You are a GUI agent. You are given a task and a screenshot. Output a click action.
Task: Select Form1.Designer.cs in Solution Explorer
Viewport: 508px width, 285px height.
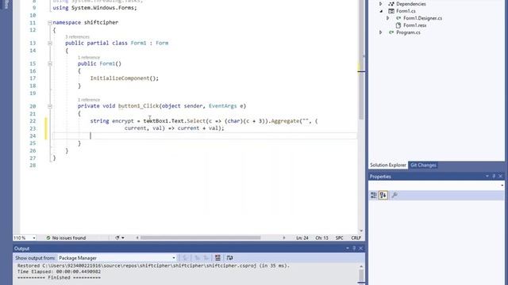(422, 18)
